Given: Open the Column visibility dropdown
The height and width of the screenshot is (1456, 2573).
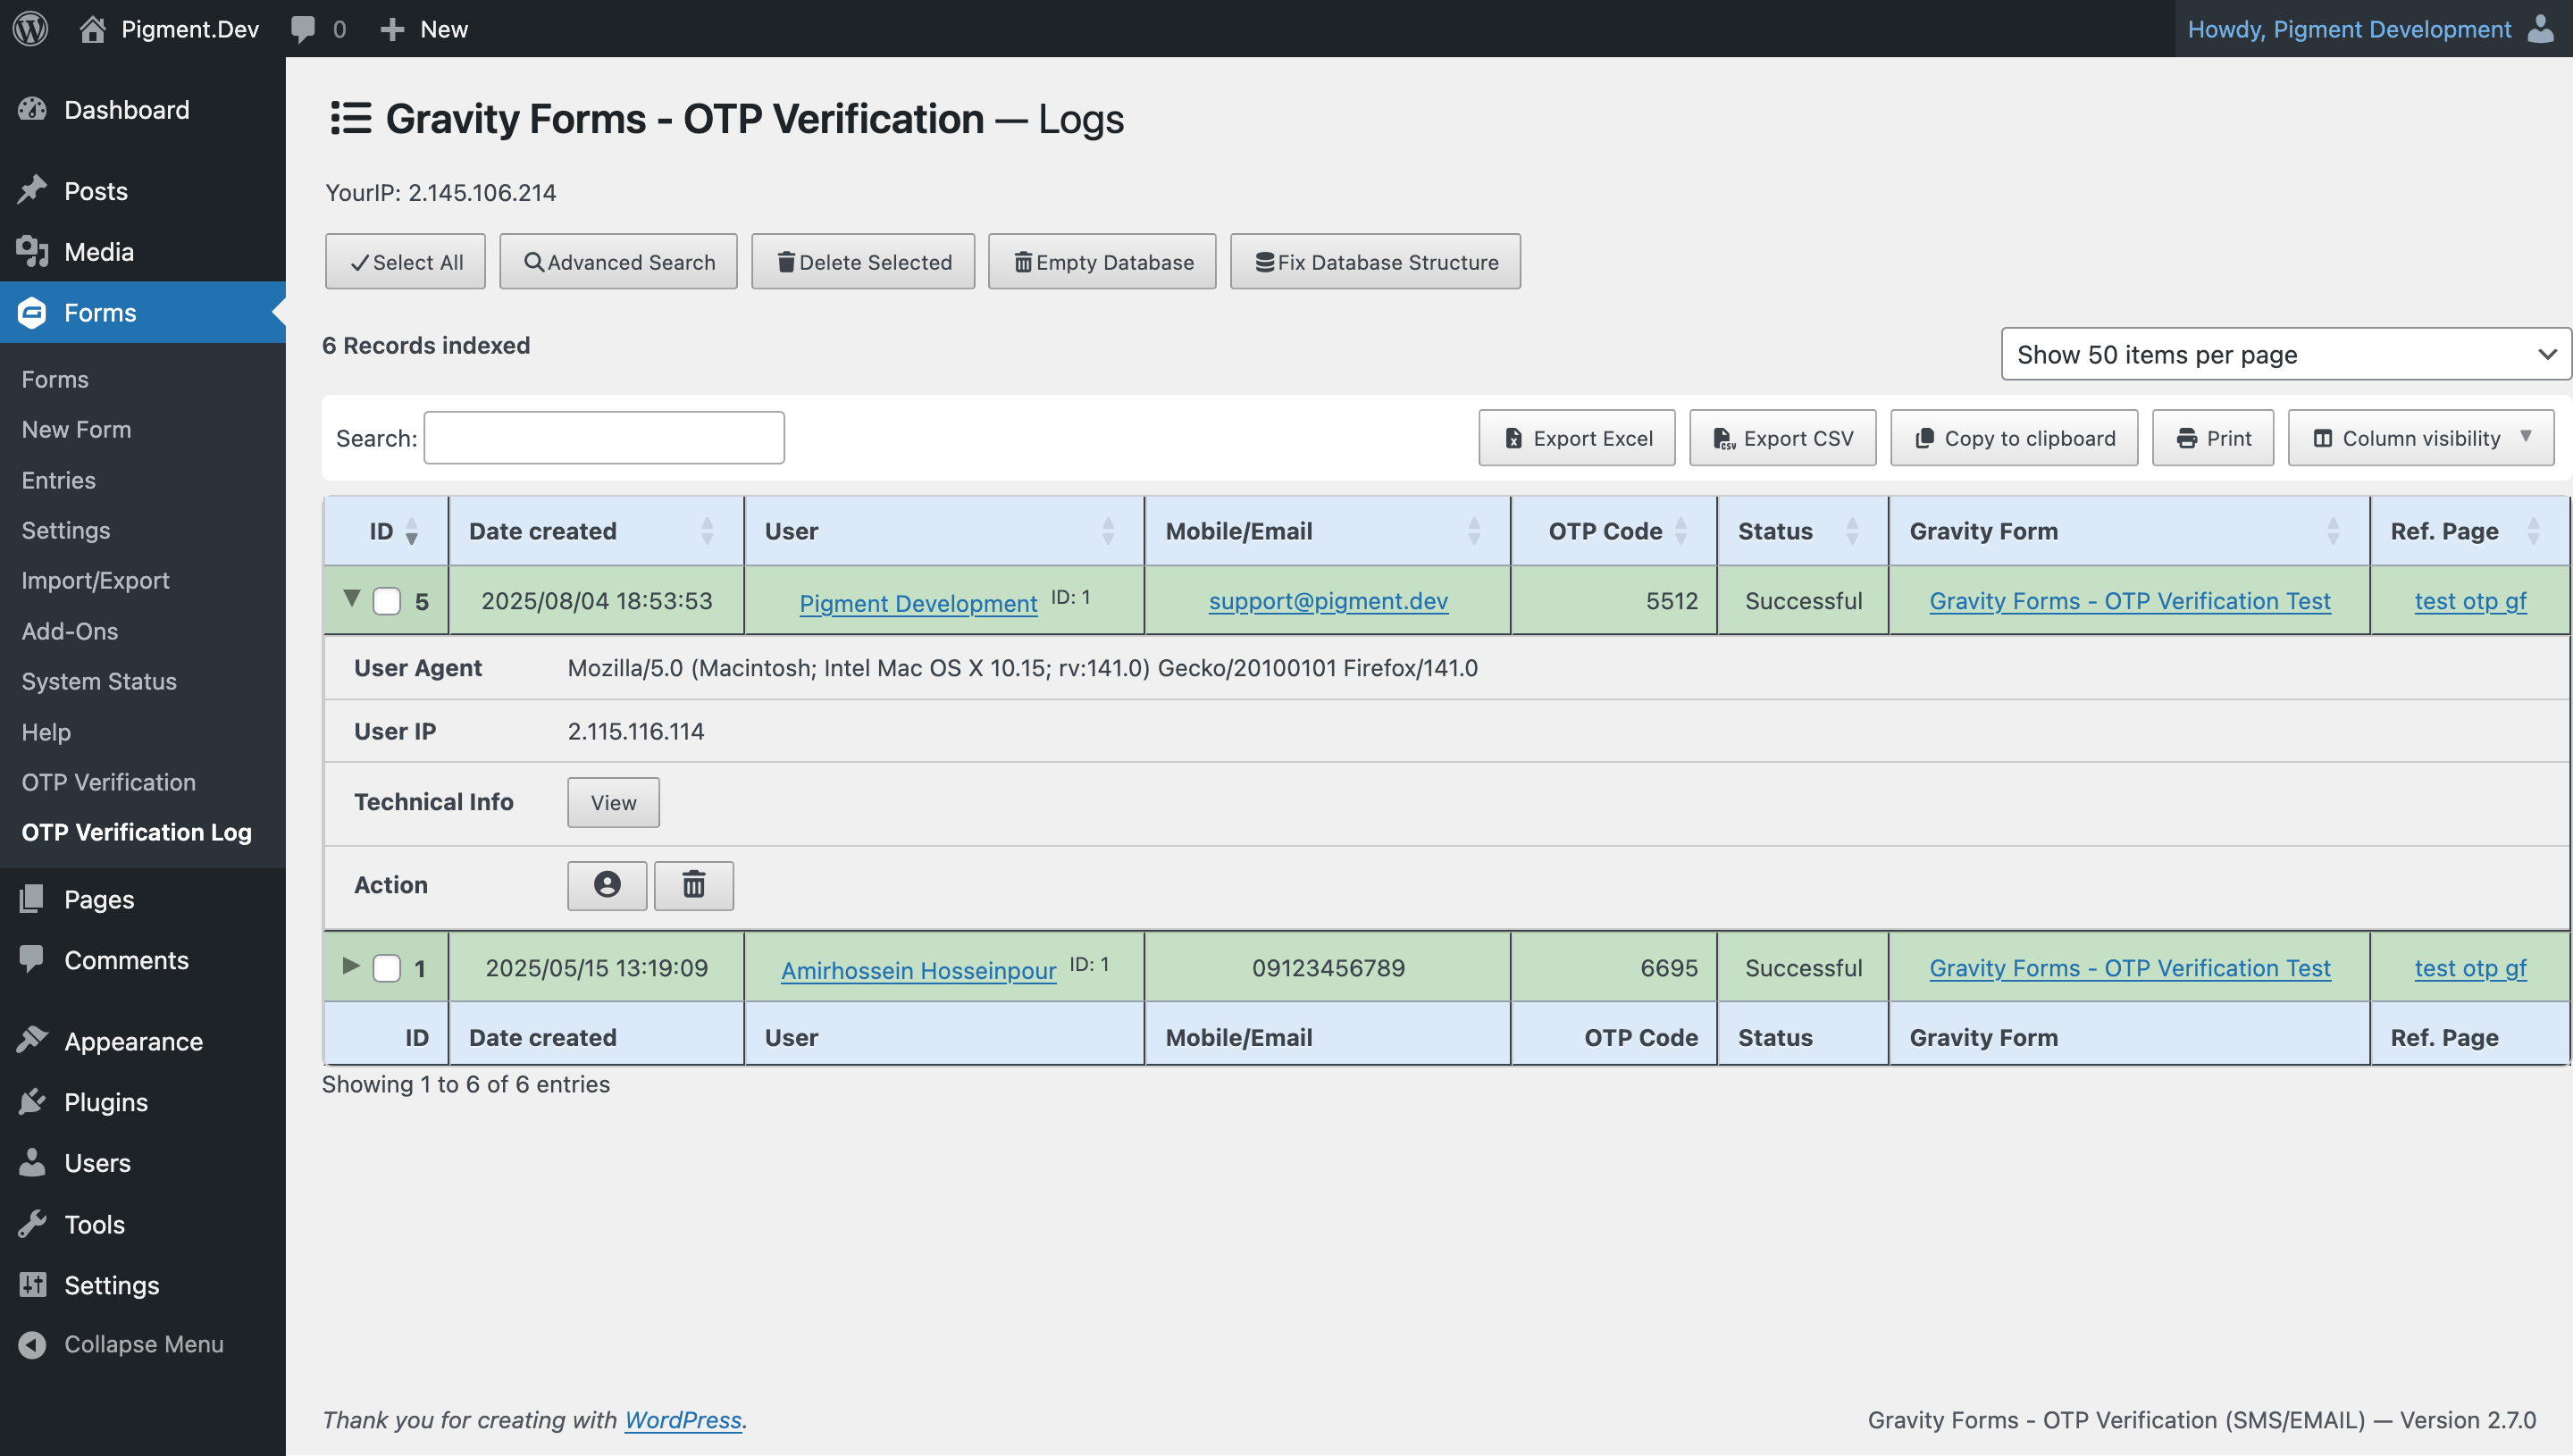Looking at the screenshot, I should [x=2420, y=437].
